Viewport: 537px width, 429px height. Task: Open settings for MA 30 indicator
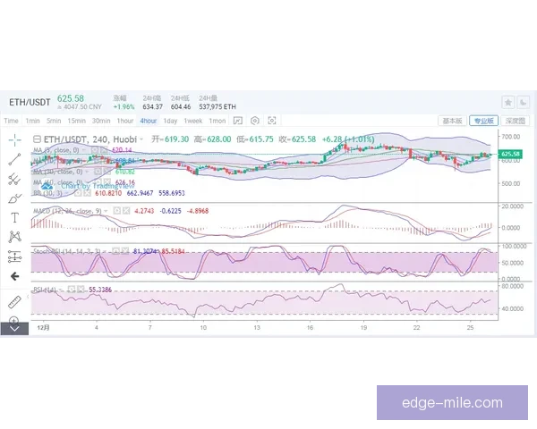[98, 172]
